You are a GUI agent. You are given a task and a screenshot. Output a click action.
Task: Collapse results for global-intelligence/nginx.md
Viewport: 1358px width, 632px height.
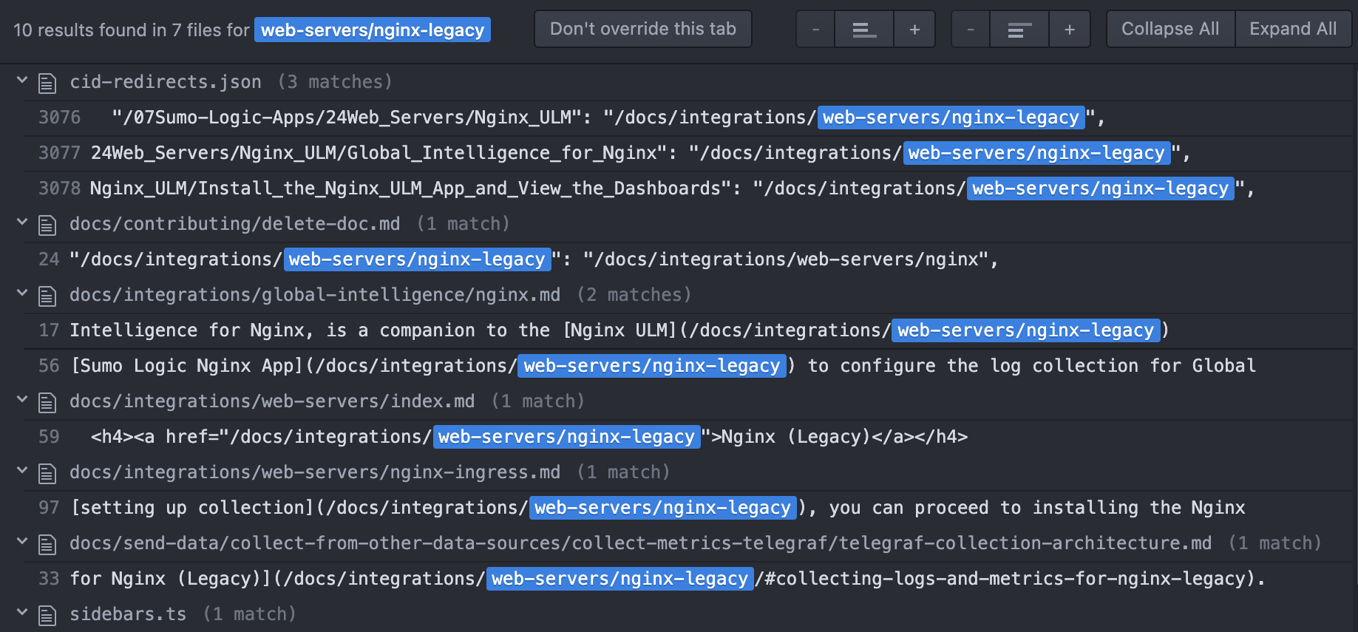[22, 293]
